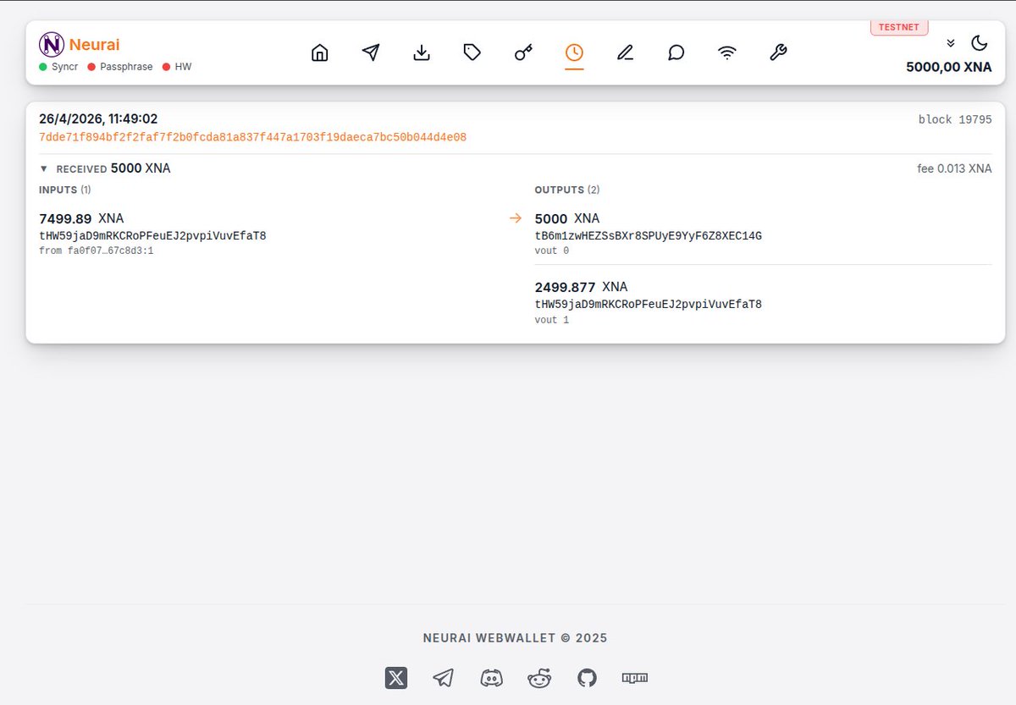Screen dimensions: 1016x705
Task: Open the Send paper-plane icon
Action: [x=371, y=52]
